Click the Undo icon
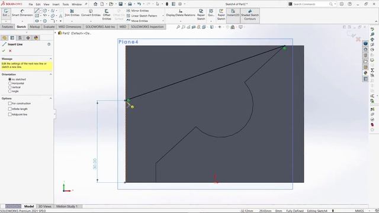Viewport: 379px width, 213px height. coord(139,4)
